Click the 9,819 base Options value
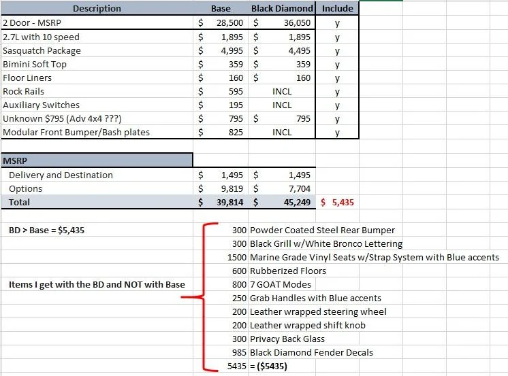The height and width of the screenshot is (376, 508). [232, 188]
